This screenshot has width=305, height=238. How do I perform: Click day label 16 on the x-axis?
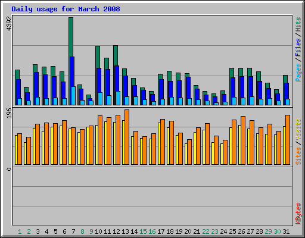tap(152, 231)
